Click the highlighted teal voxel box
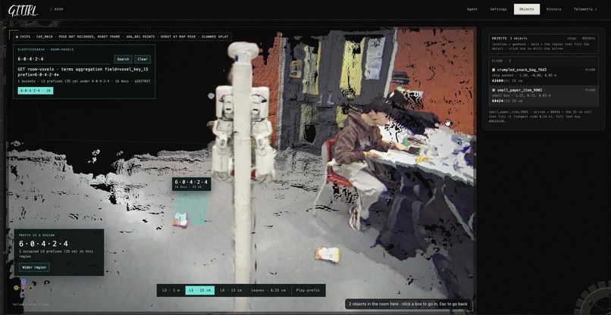 pos(190,207)
